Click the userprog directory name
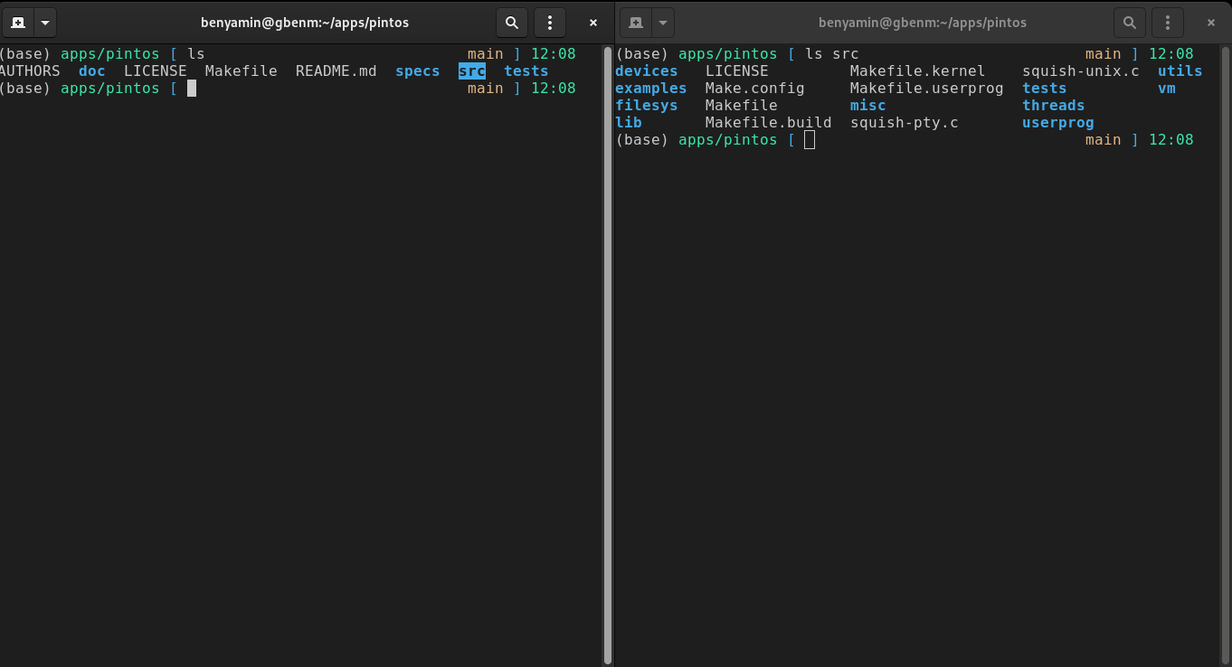The width and height of the screenshot is (1232, 667). [1058, 122]
